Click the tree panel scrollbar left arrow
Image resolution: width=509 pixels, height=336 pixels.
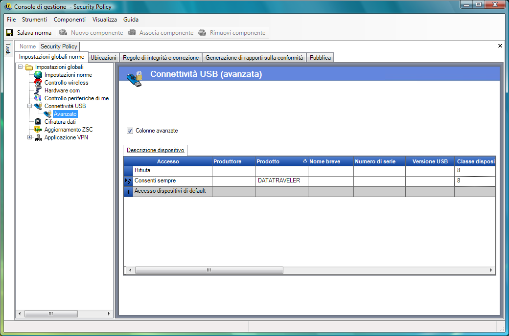[19, 314]
